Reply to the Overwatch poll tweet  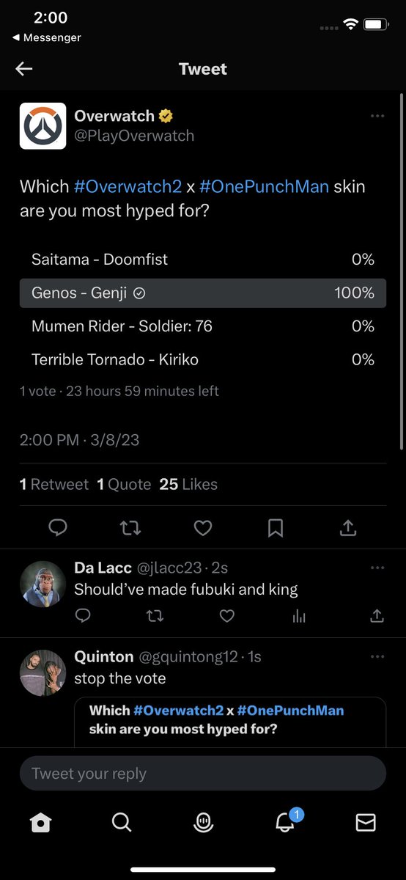click(58, 527)
